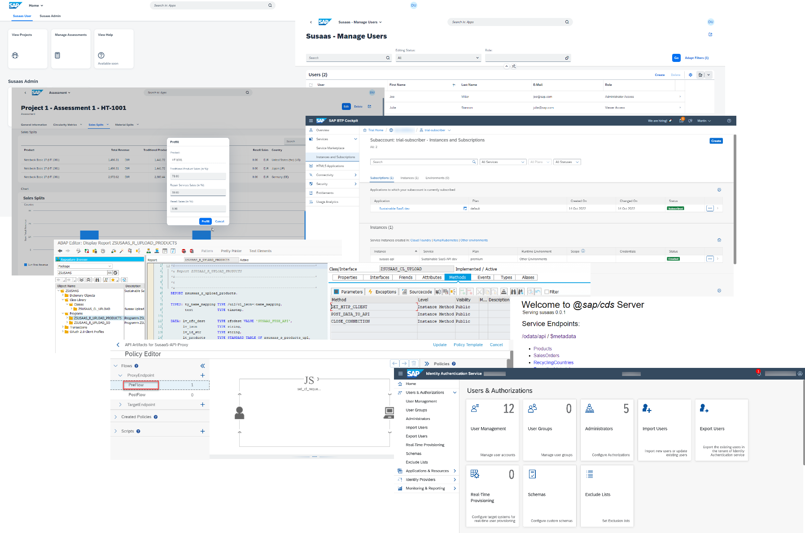Open three-dot actions for Sustainable SaaS dev
This screenshot has width=805, height=533.
(x=710, y=208)
